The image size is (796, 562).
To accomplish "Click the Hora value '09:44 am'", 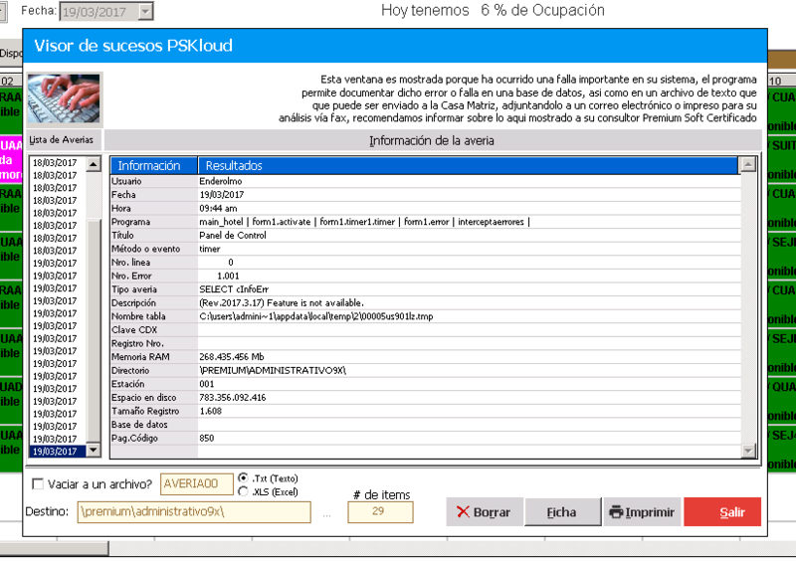I will coord(218,208).
